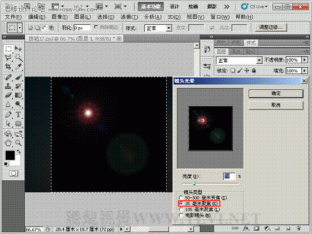Toggle lock image pixels brush icon

pos(240,71)
